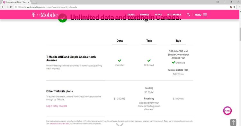
Task: Open MY T-MOBILE navigation item
Action: (174, 15)
